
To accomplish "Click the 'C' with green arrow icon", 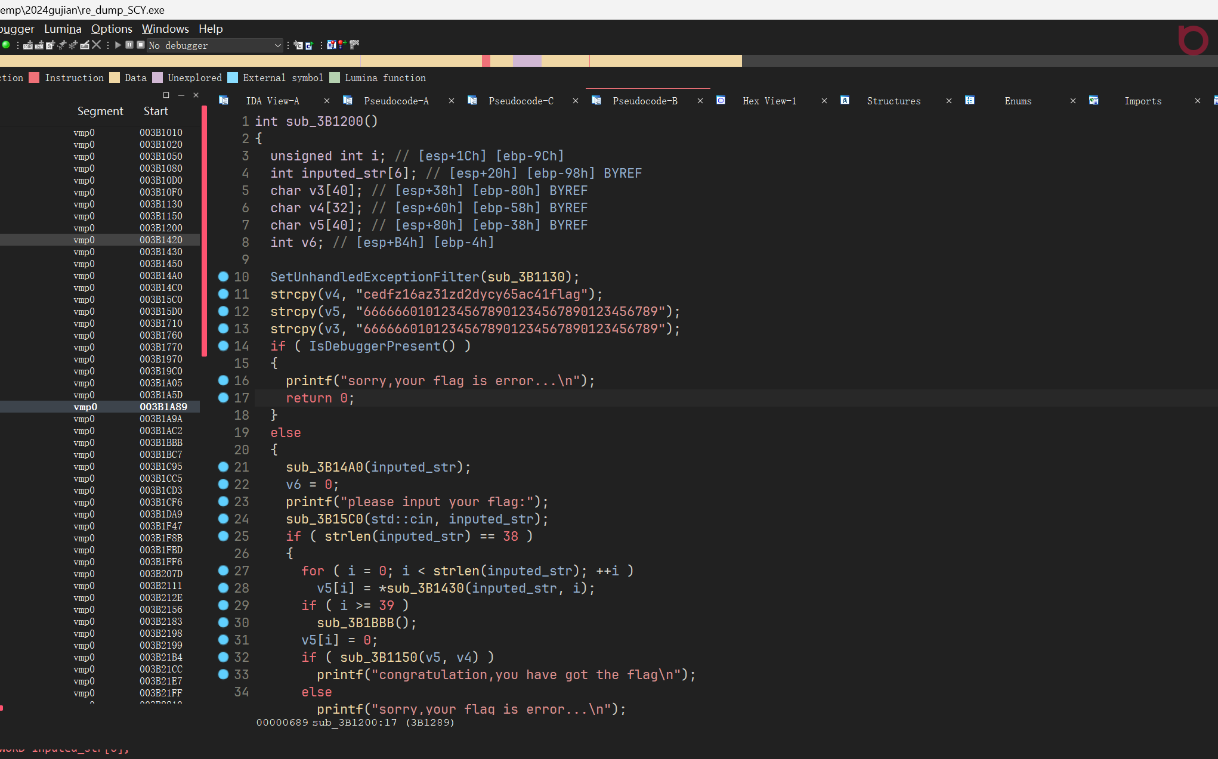I will click(x=309, y=45).
